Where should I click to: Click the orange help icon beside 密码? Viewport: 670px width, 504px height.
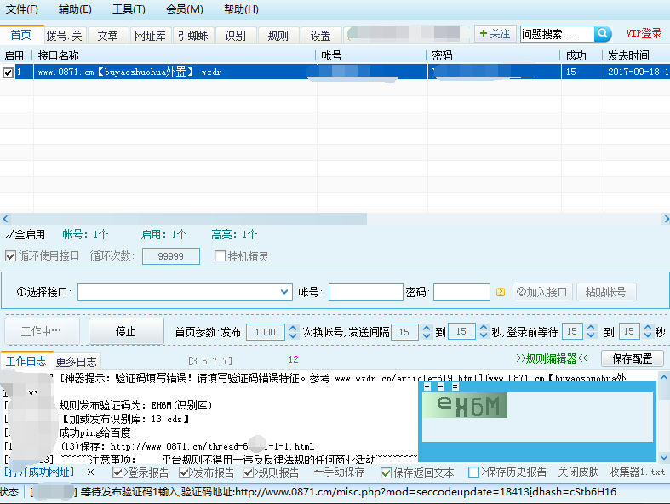coord(501,292)
